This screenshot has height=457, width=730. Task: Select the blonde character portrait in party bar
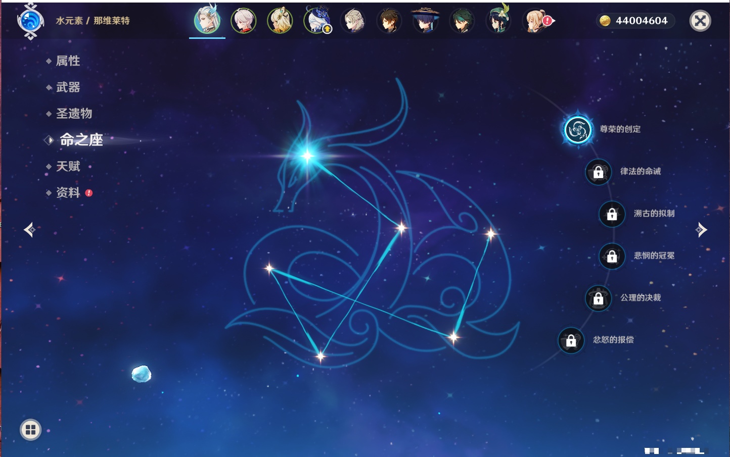point(280,21)
